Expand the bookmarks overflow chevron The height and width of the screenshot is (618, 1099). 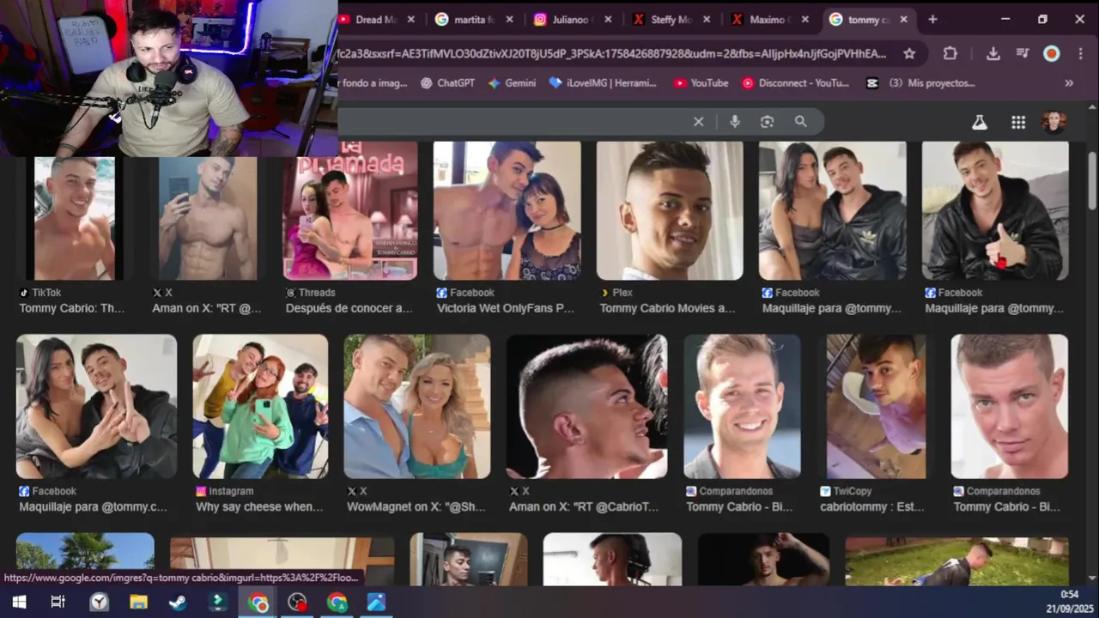(1069, 83)
